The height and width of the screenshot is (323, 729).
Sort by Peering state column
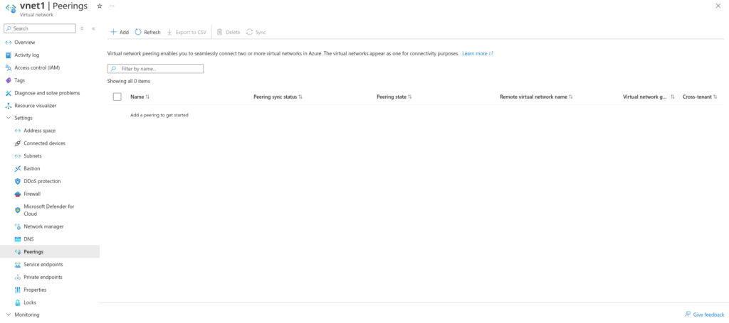click(394, 97)
